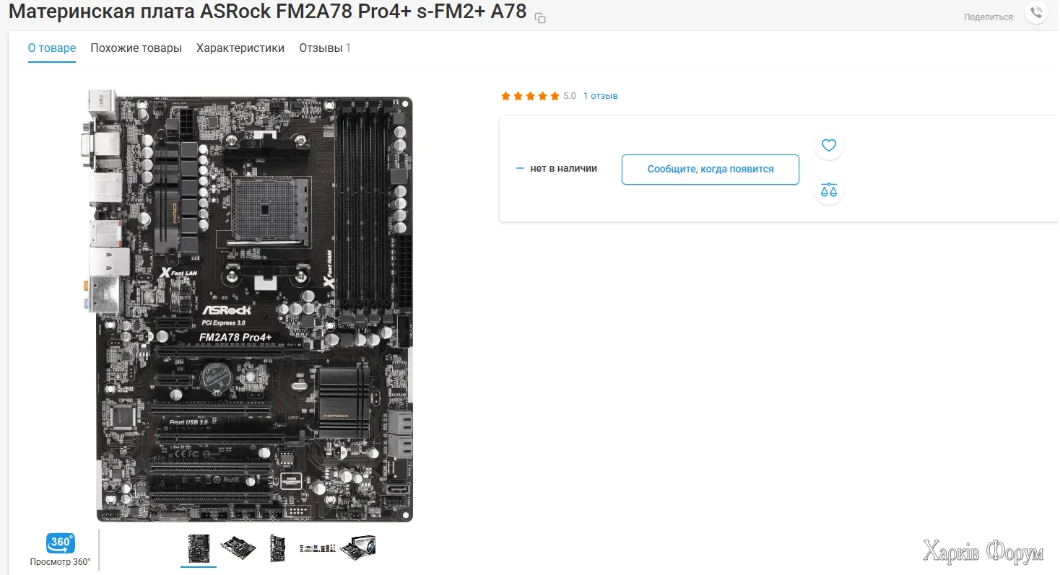Click the orange star rating

530,96
